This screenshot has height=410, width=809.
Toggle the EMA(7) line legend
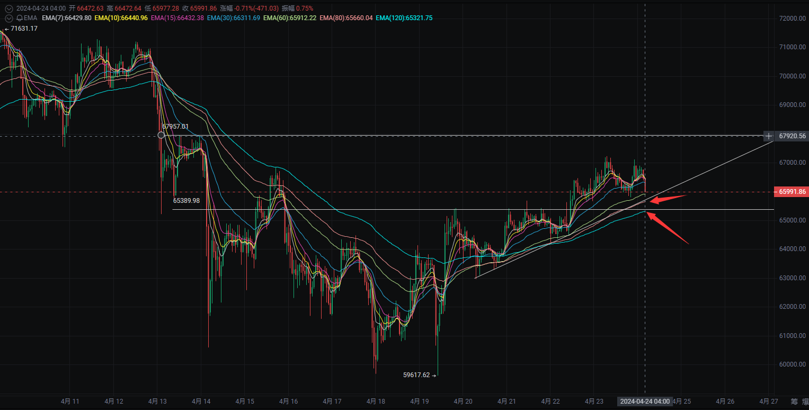pos(67,18)
